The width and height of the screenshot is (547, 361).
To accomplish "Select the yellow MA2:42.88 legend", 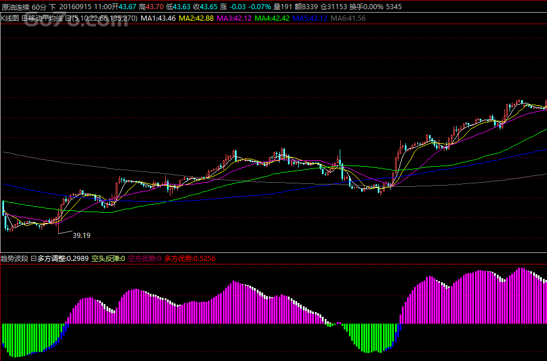I will tap(196, 18).
